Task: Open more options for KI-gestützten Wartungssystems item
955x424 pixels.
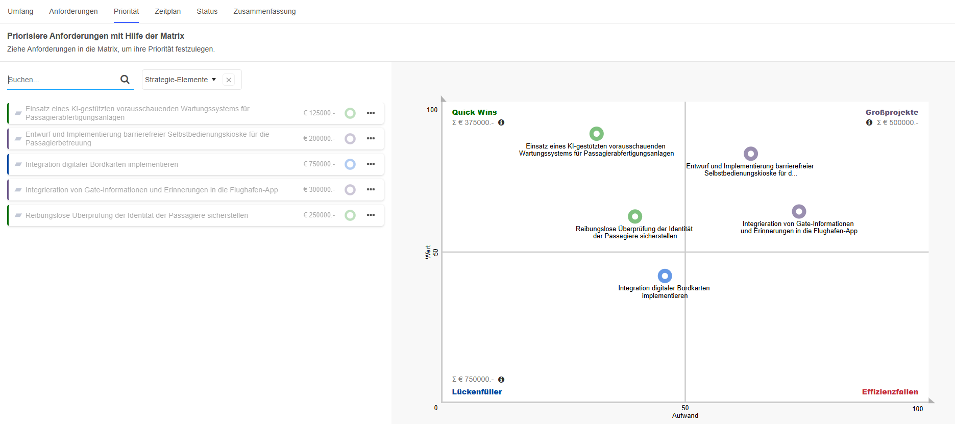Action: pos(371,113)
